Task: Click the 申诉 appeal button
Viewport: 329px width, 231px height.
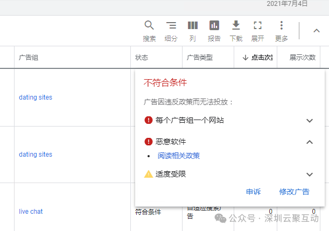Action: pos(253,192)
